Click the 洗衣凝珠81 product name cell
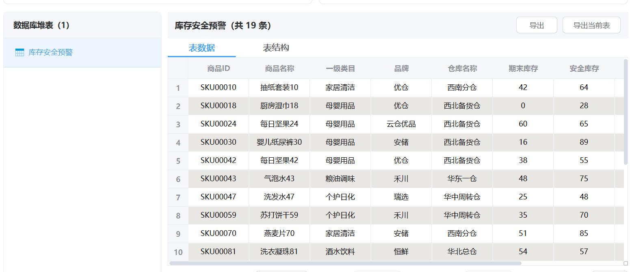630x272 pixels. click(x=279, y=252)
